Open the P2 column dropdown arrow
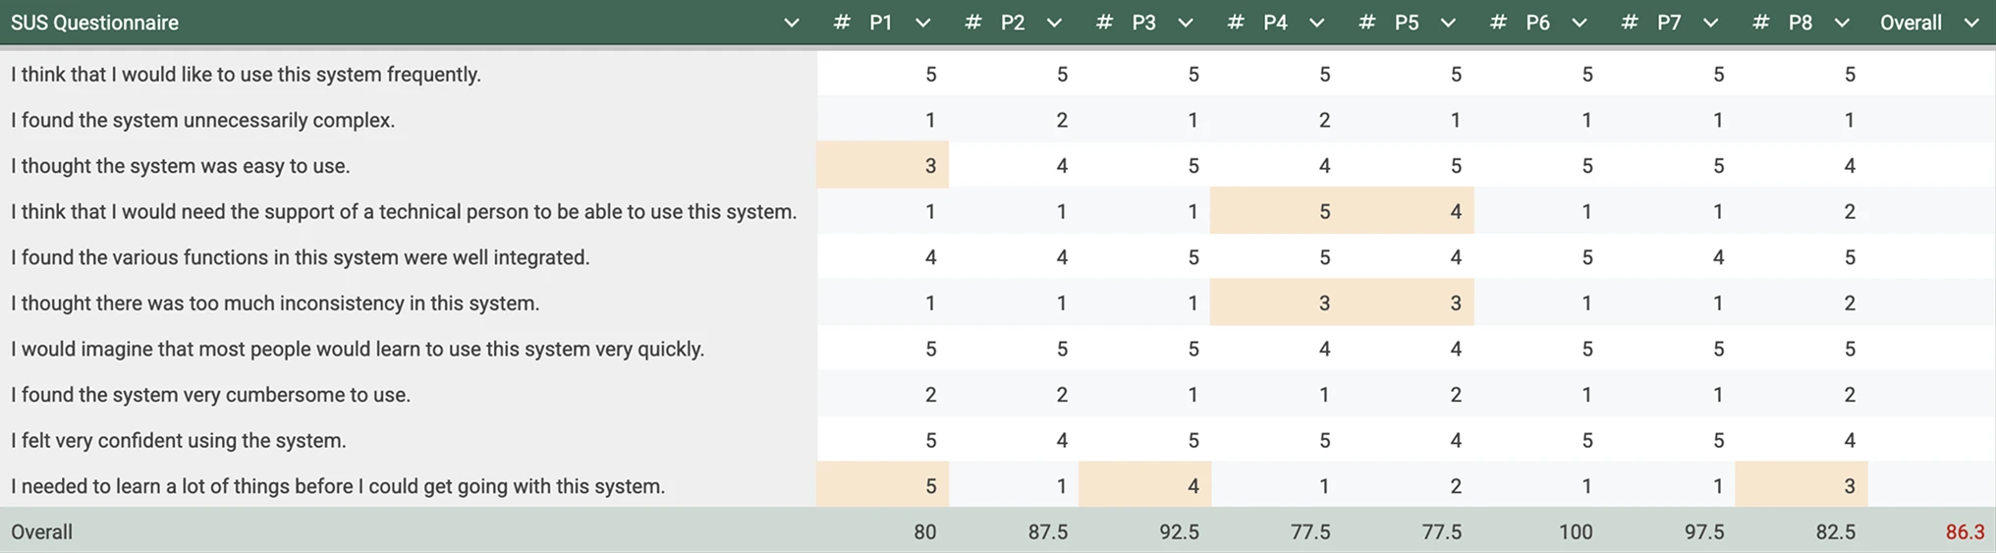The width and height of the screenshot is (1996, 553). coord(1054,24)
